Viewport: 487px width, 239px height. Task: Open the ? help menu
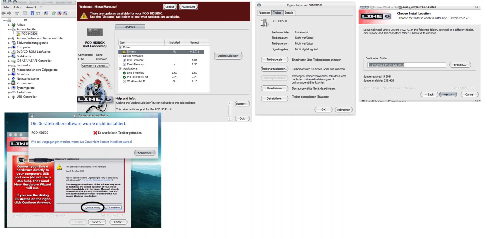click(41, 7)
